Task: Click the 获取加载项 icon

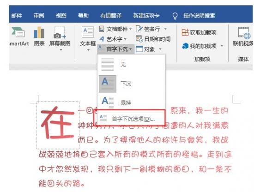Action: point(185,32)
